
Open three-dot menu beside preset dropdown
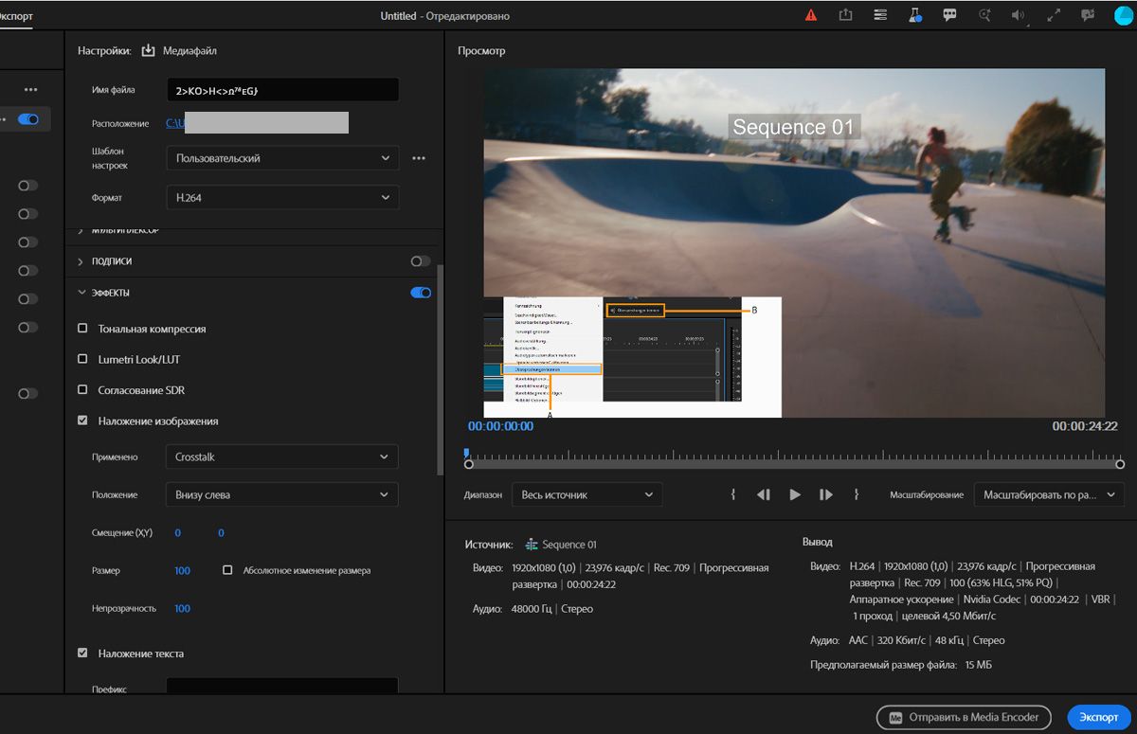click(419, 158)
